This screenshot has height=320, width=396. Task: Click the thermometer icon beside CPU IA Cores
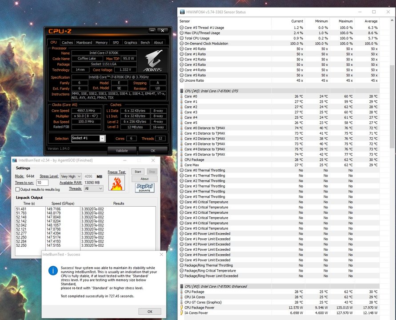point(182,297)
